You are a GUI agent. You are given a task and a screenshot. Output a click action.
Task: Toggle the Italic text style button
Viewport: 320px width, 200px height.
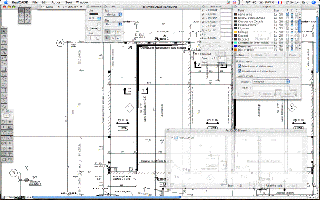[x=113, y=32]
